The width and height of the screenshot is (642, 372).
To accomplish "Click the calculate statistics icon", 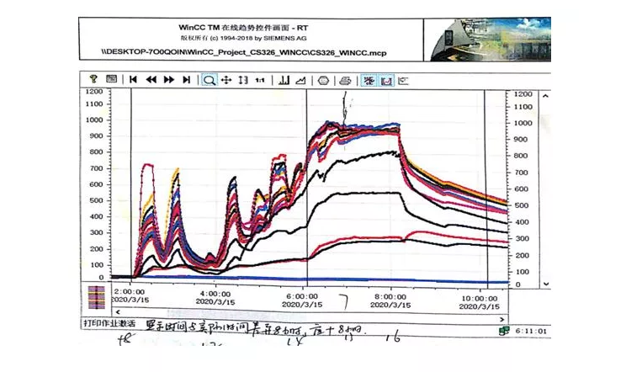I will 386,80.
